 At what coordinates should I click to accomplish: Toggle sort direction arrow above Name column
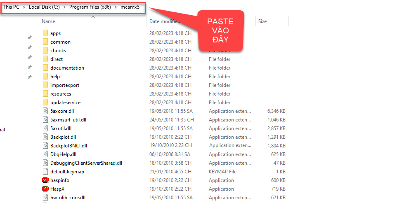click(x=93, y=17)
